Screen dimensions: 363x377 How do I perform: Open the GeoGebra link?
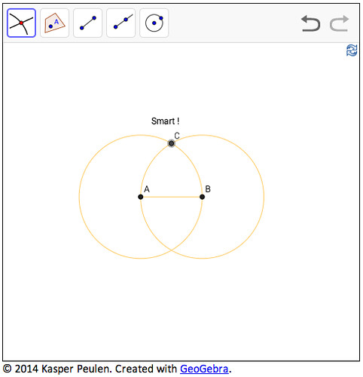[204, 369]
